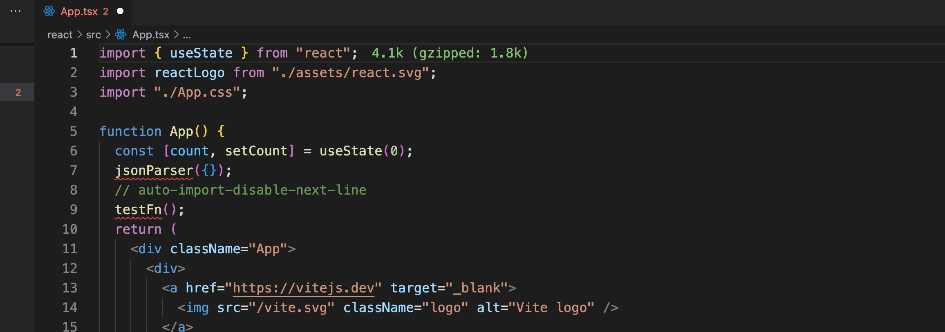Click the return keyword on line 10

point(138,229)
